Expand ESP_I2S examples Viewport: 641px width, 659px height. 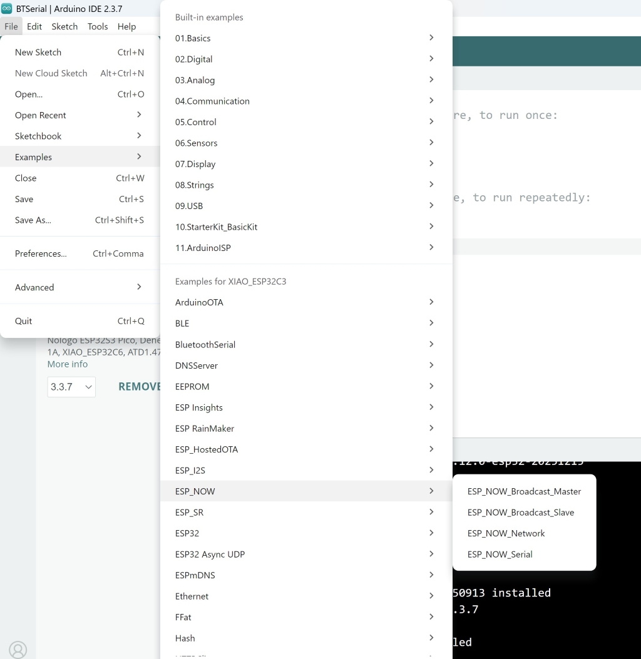pyautogui.click(x=306, y=471)
